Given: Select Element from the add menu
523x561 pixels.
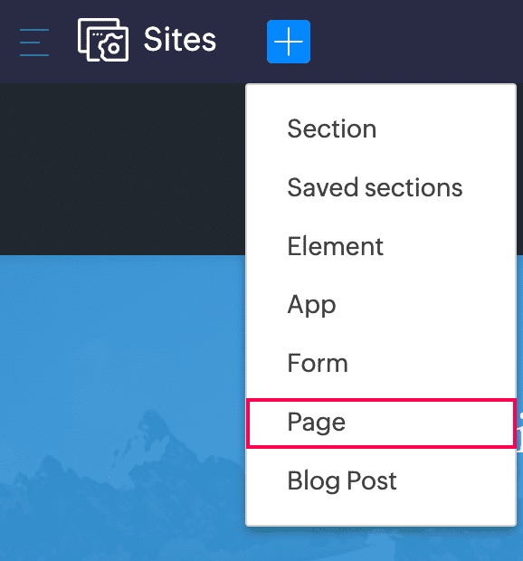Looking at the screenshot, I should (381, 246).
